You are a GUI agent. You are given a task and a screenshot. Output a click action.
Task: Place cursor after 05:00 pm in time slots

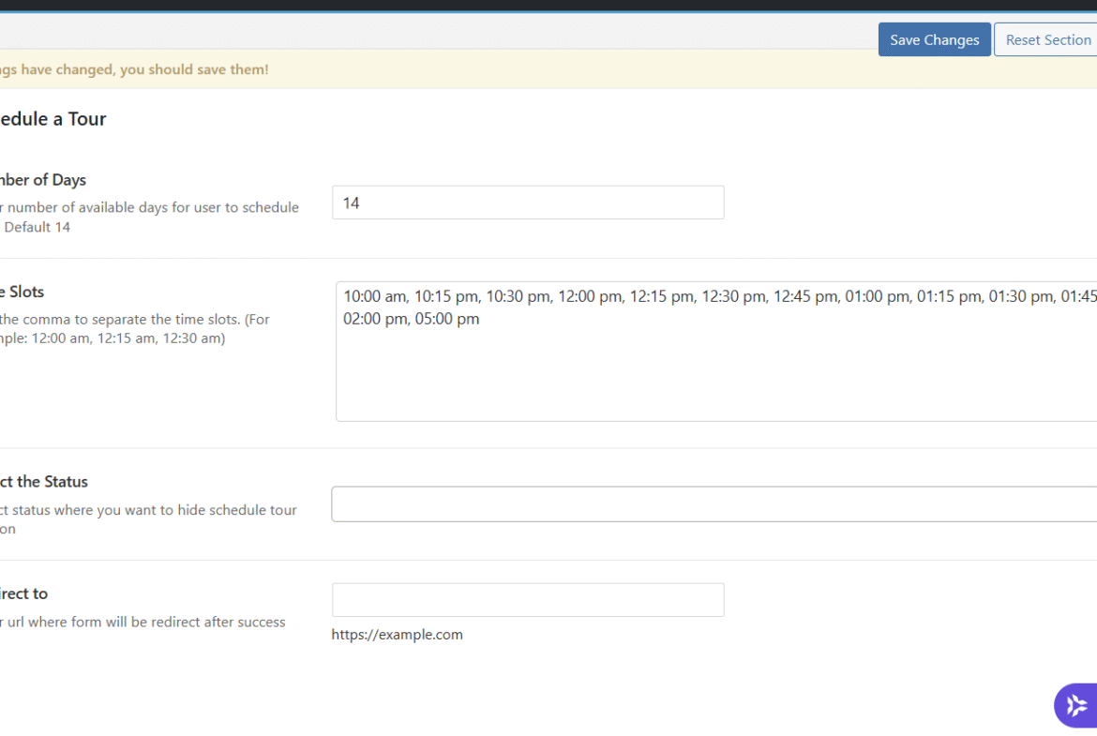(480, 320)
